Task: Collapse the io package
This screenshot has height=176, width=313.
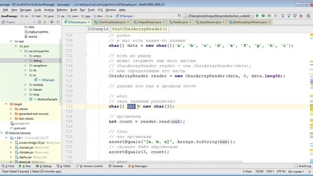Action: coord(25,75)
